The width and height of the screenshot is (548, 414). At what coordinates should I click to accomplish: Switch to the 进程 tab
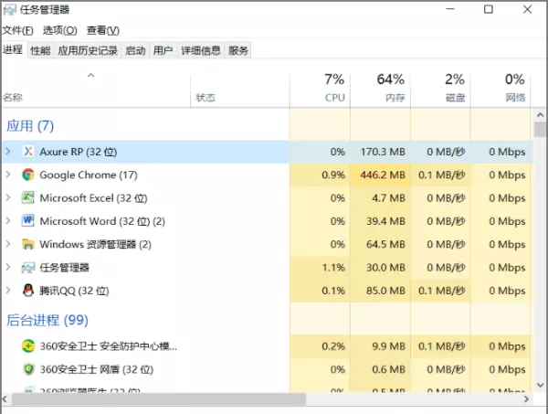pos(13,49)
